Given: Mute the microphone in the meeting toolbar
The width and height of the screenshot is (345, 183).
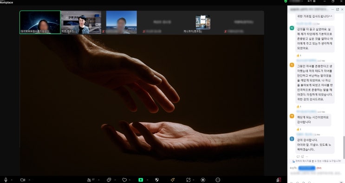Looking at the screenshot, I should coord(6,180).
